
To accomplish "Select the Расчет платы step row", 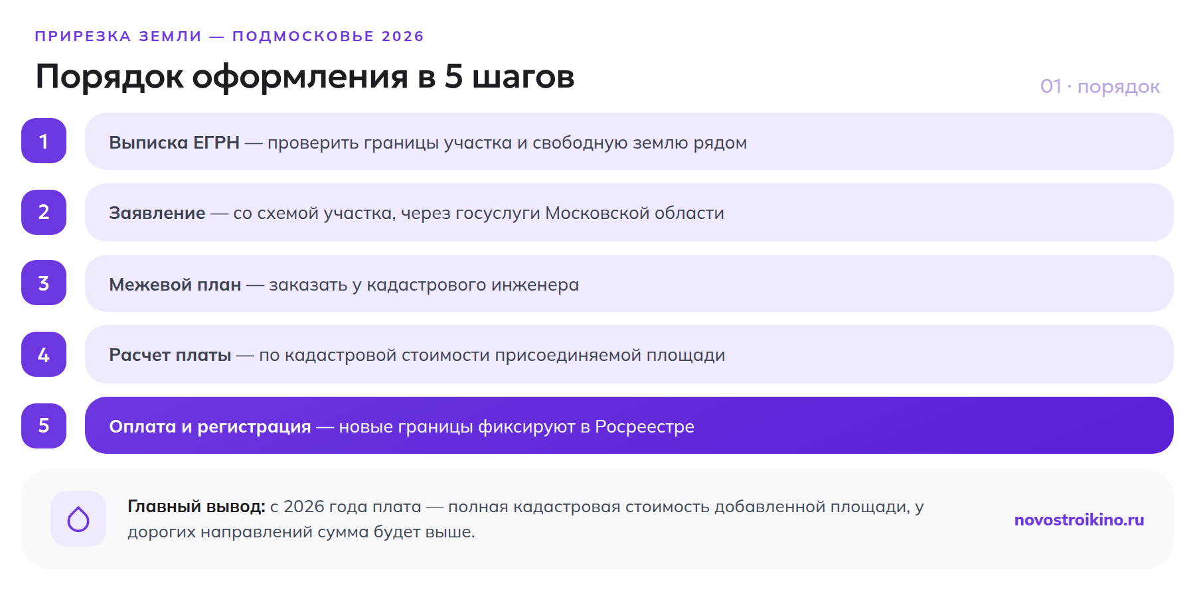I will pyautogui.click(x=629, y=354).
